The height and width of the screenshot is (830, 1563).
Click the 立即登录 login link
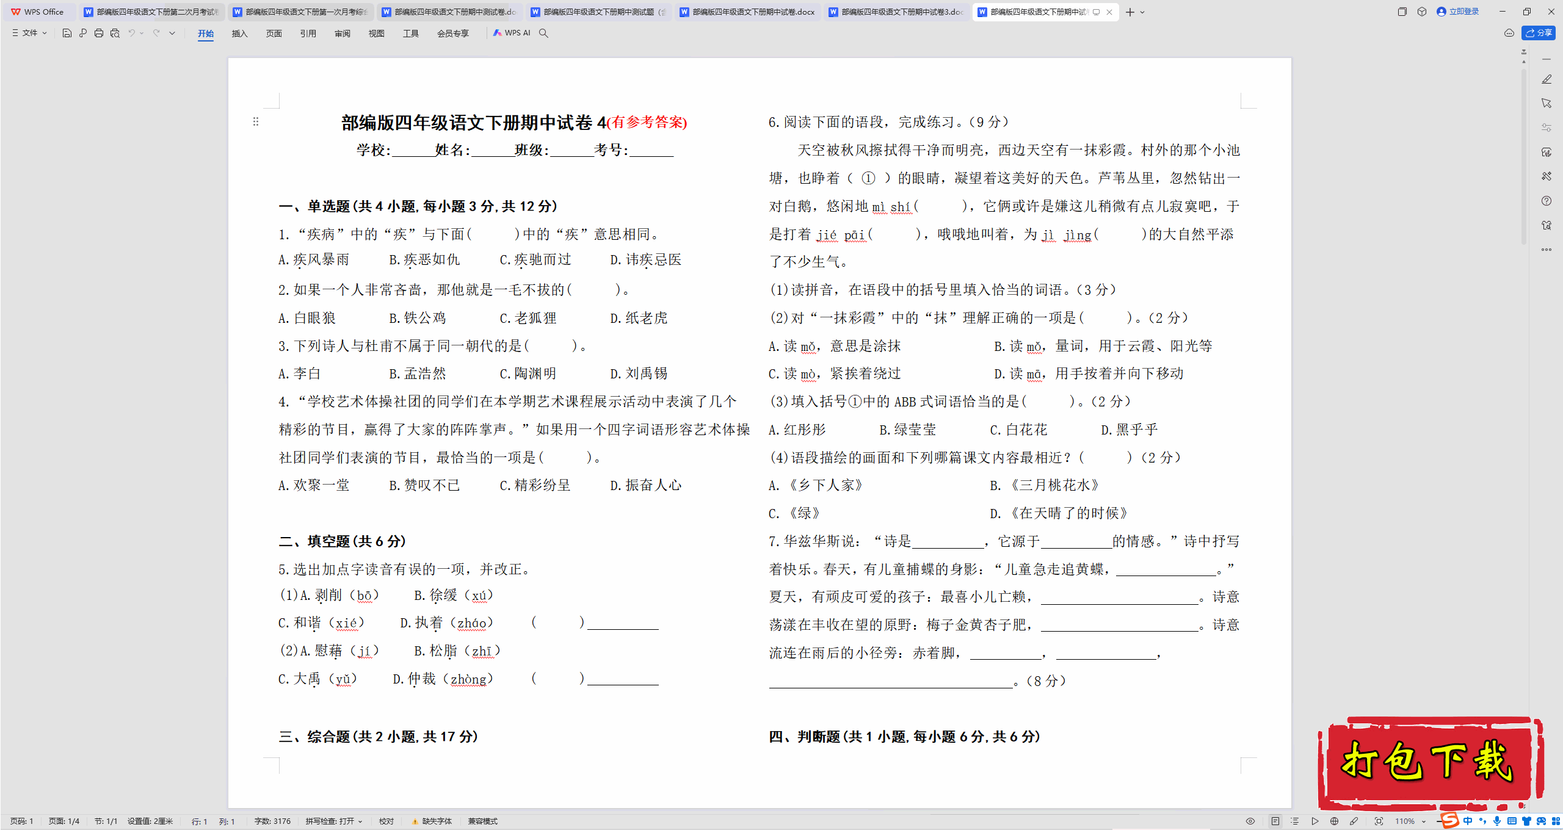1458,12
